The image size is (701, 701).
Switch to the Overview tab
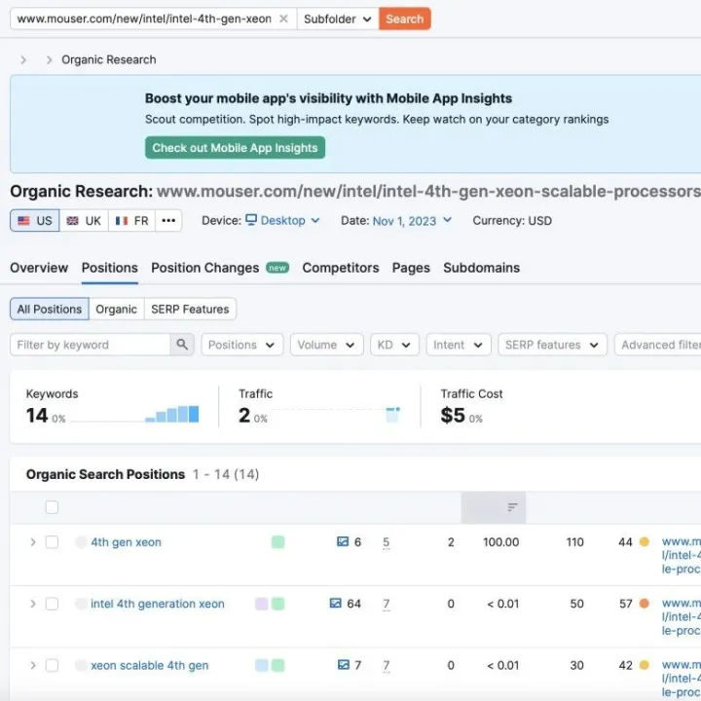[39, 268]
